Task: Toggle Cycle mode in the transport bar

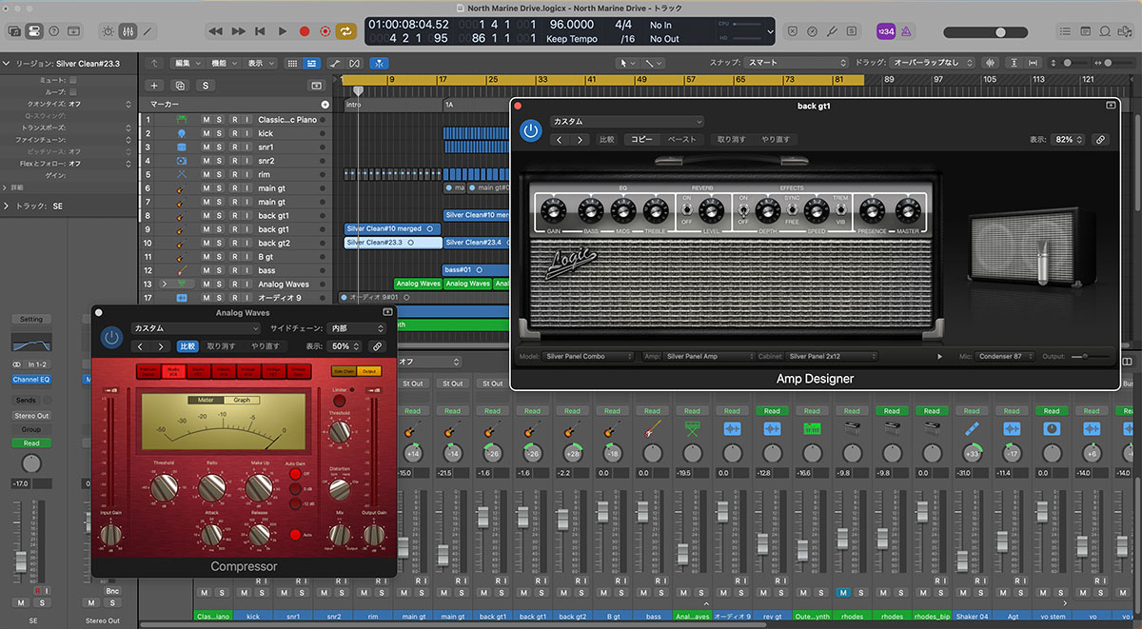Action: [348, 31]
